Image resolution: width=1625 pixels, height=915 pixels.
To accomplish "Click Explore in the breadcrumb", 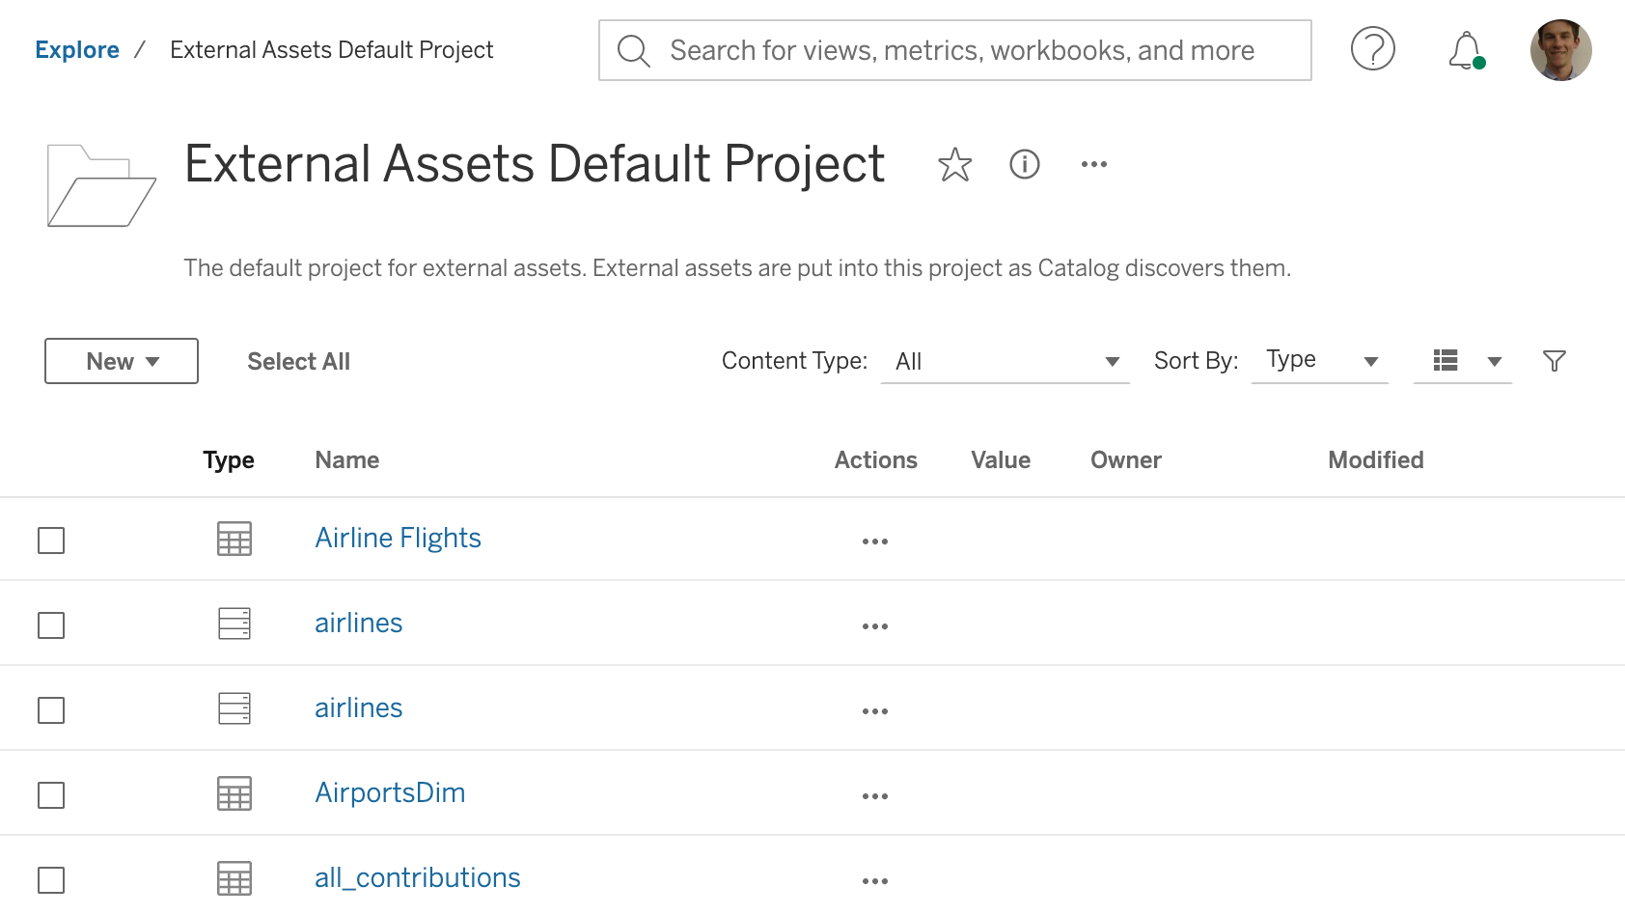I will pos(77,49).
